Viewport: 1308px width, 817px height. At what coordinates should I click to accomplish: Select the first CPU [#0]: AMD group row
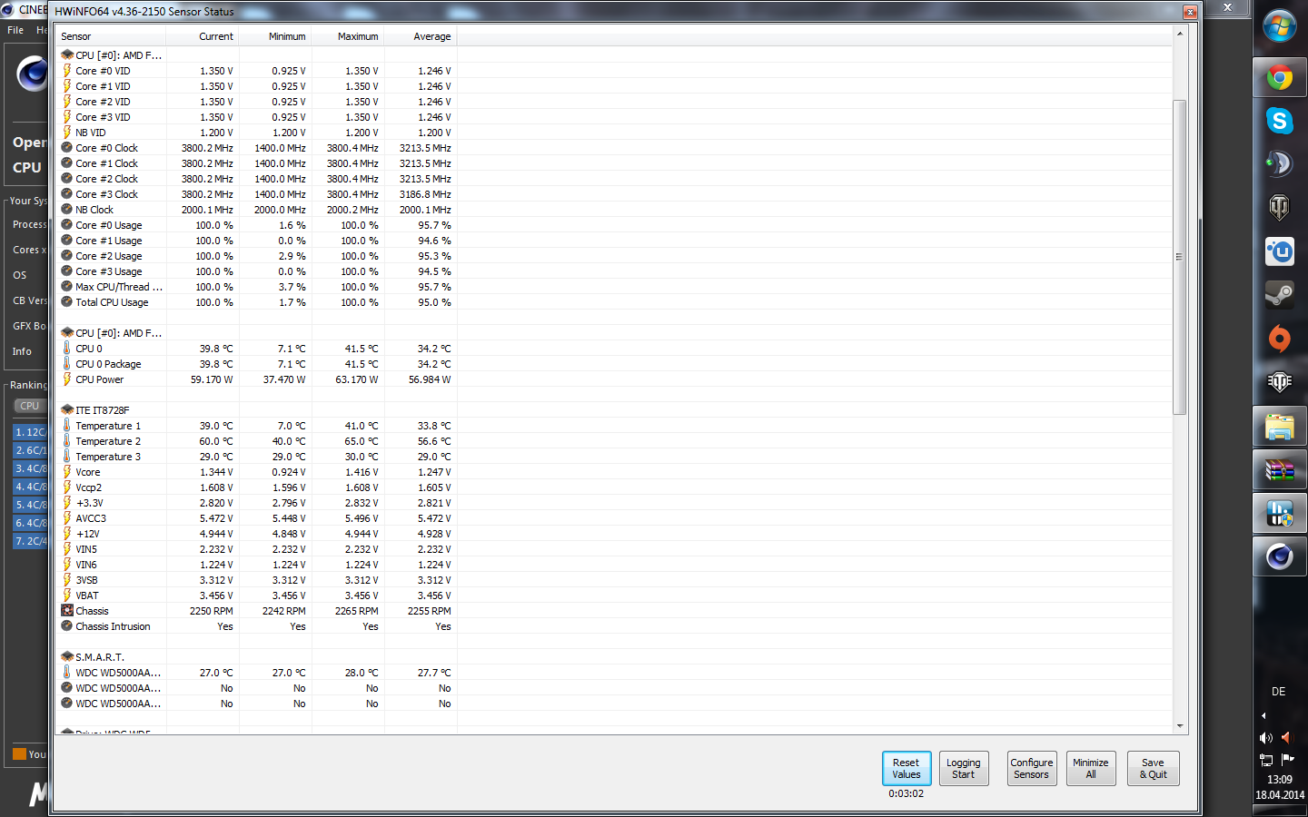click(x=256, y=55)
